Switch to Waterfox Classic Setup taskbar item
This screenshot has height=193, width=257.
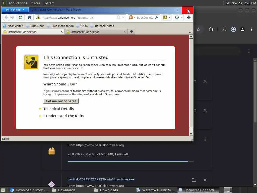pos(156,190)
